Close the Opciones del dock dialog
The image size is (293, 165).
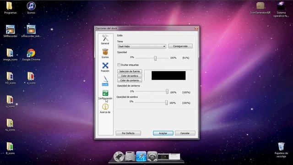point(196,28)
